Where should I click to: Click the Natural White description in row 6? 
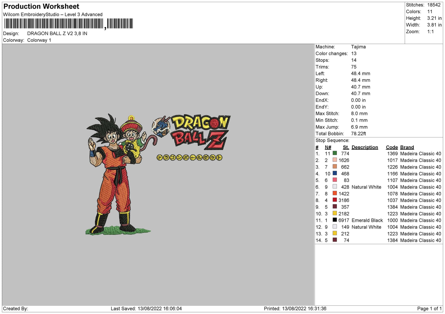(366, 187)
